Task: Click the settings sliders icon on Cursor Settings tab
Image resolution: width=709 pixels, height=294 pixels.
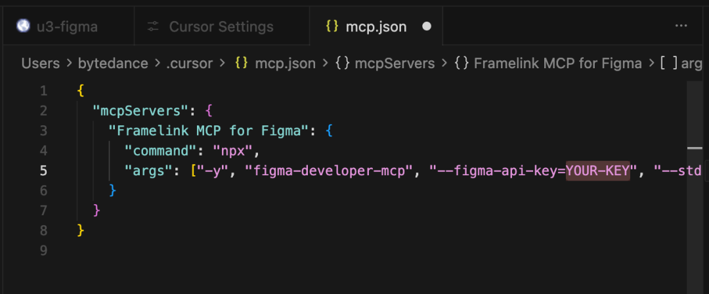Action: (154, 27)
